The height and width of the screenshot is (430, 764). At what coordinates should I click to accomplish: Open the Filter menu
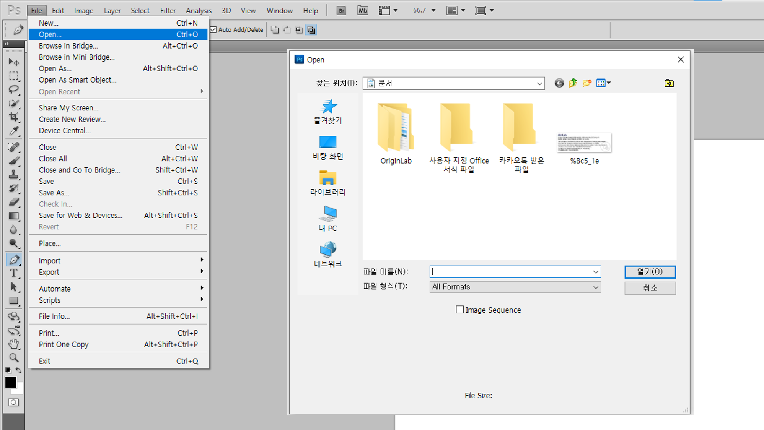168,11
